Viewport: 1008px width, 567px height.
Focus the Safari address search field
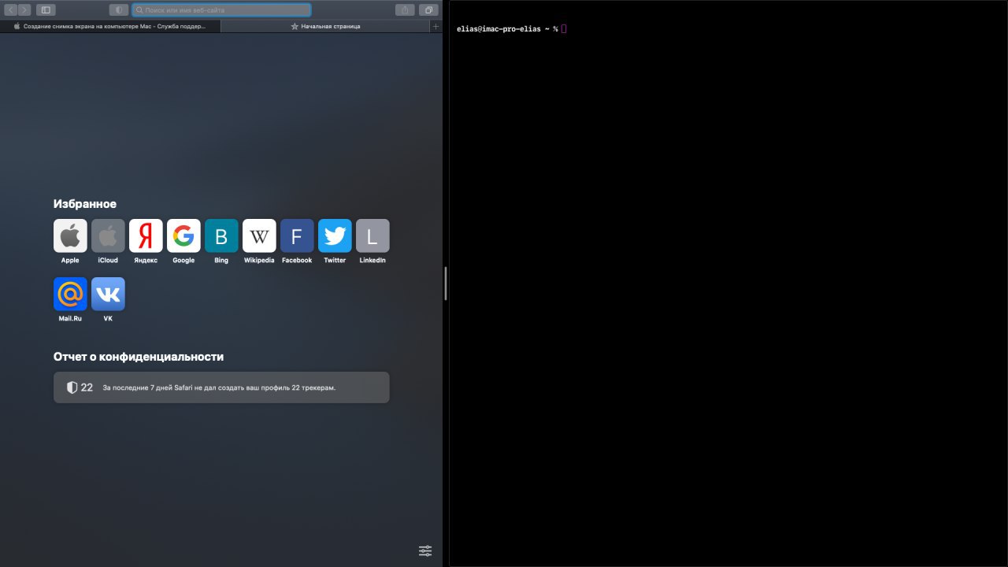221,10
